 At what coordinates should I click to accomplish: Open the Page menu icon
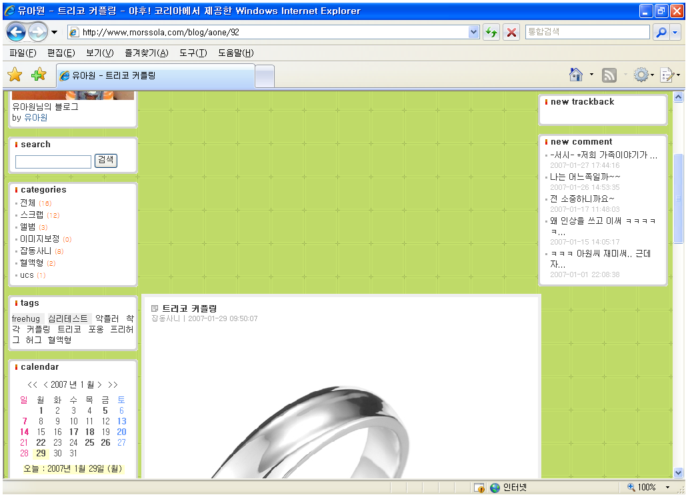tap(667, 75)
